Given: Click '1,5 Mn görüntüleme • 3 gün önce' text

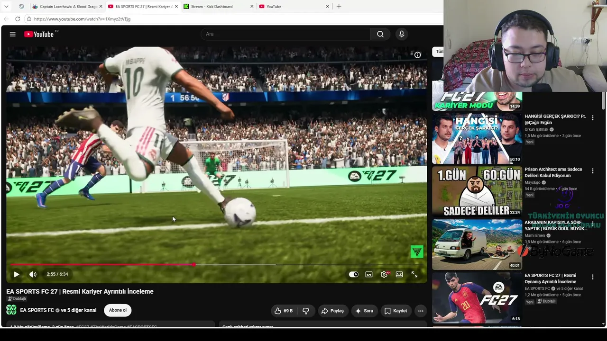Looking at the screenshot, I should pyautogui.click(x=552, y=136).
